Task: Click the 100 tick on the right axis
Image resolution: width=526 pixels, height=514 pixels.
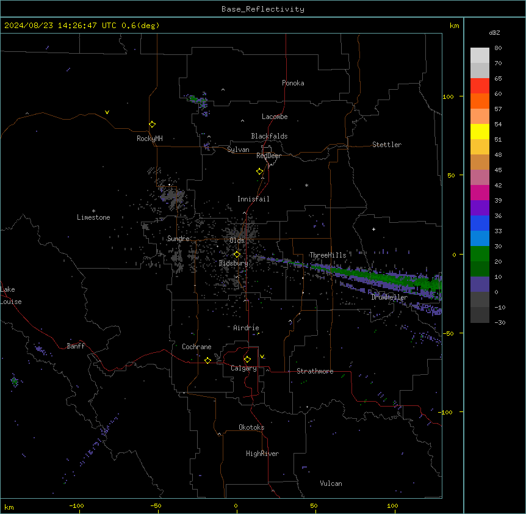Action: 448,96
